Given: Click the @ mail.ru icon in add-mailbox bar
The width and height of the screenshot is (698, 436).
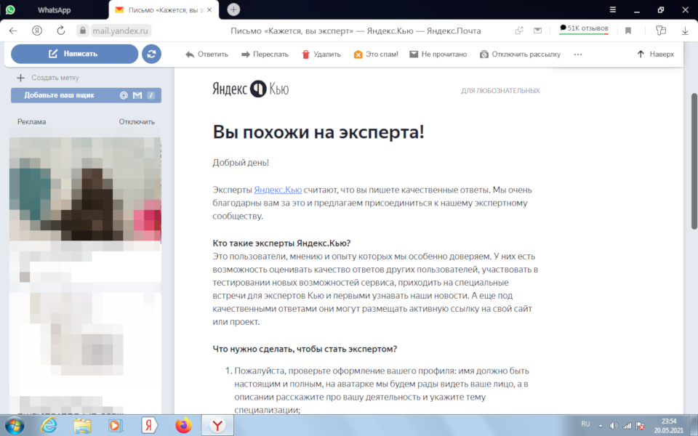Looking at the screenshot, I should [124, 95].
